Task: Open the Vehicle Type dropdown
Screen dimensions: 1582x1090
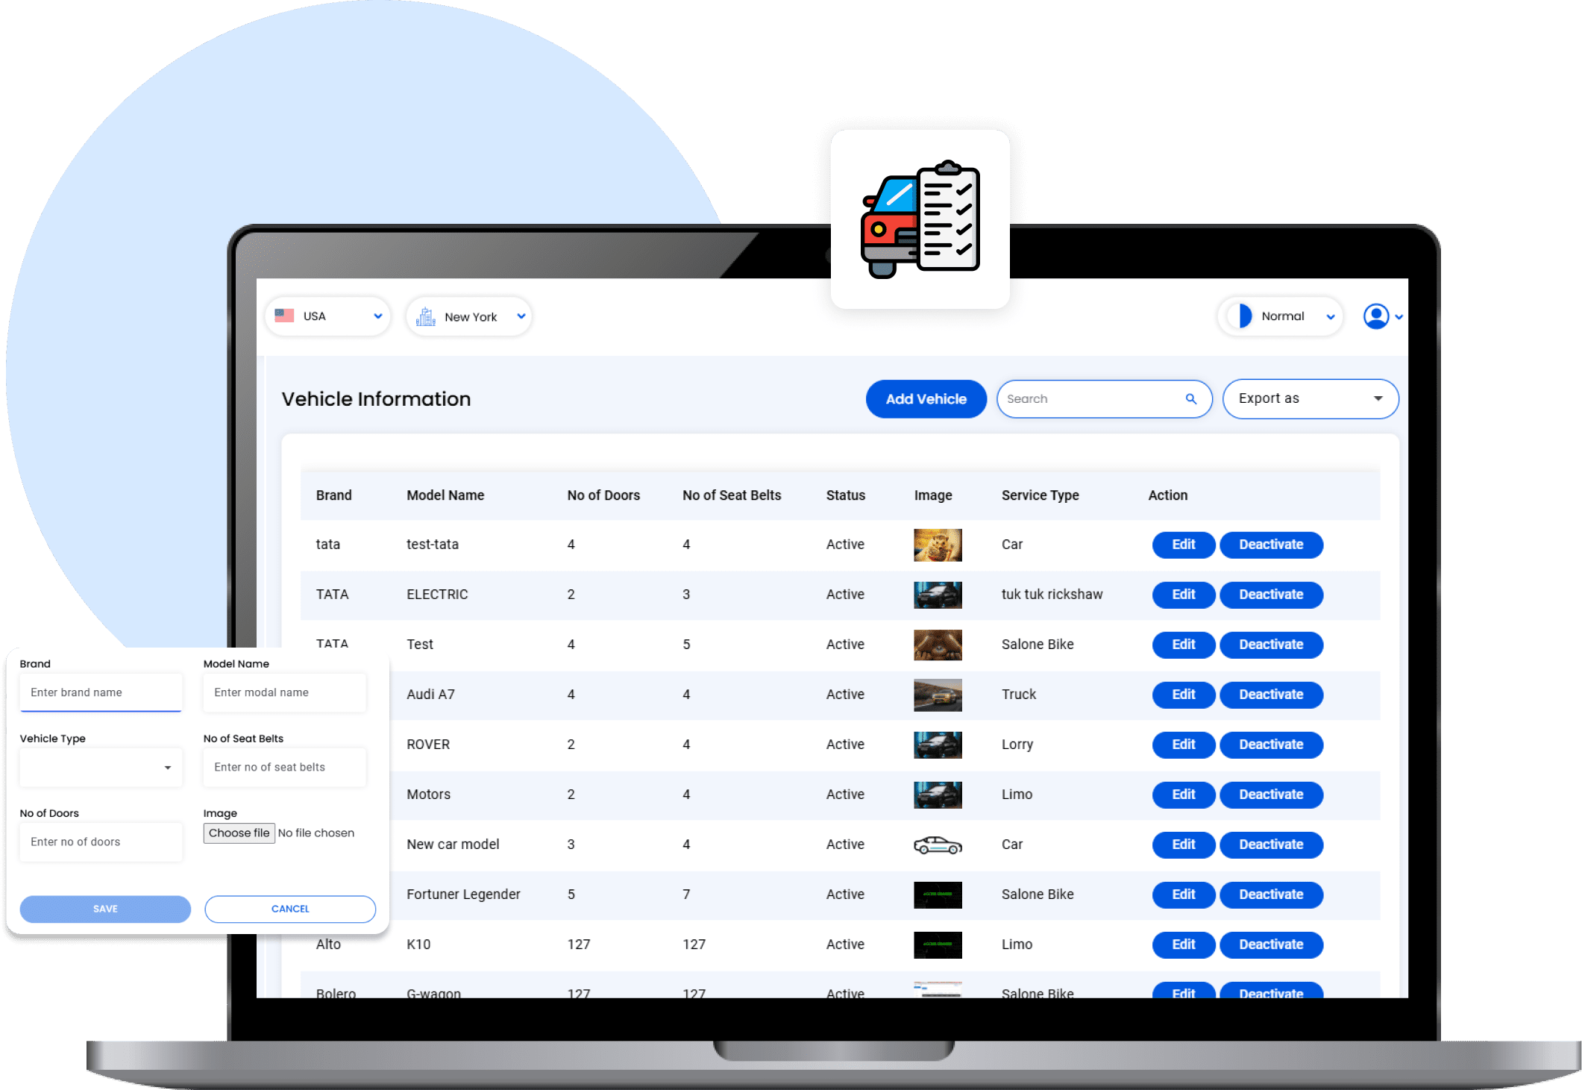Action: [101, 768]
